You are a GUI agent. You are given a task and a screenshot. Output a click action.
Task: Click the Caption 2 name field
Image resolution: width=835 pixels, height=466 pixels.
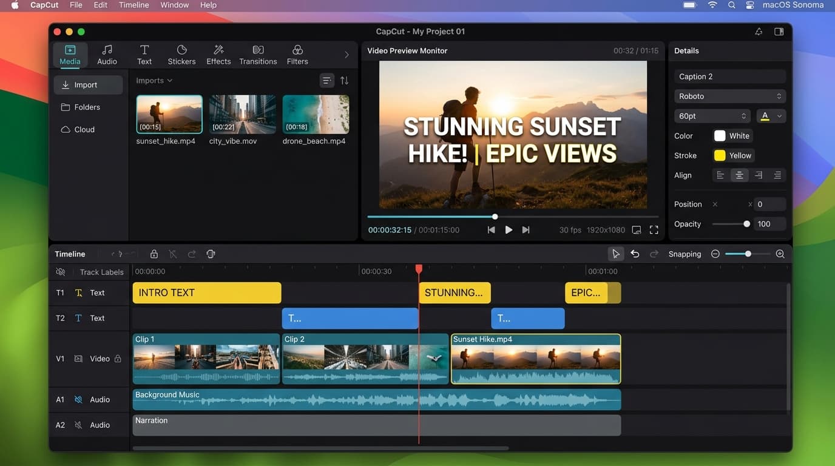730,76
